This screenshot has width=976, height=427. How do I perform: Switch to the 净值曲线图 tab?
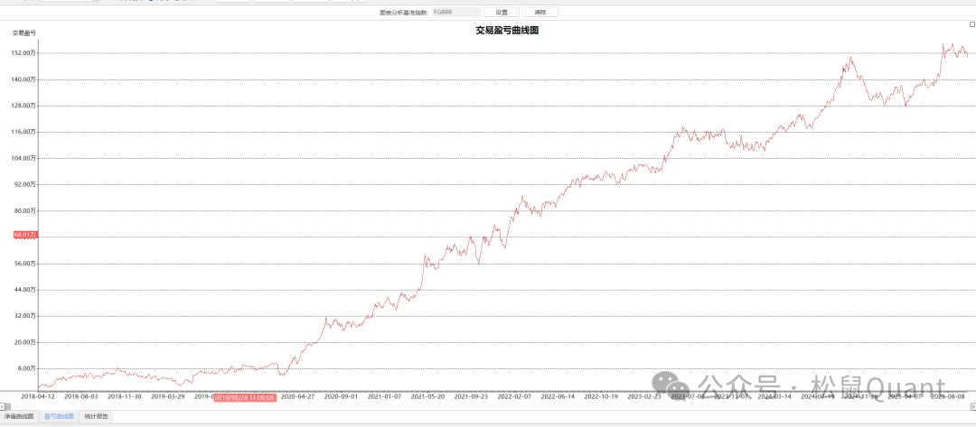click(19, 417)
